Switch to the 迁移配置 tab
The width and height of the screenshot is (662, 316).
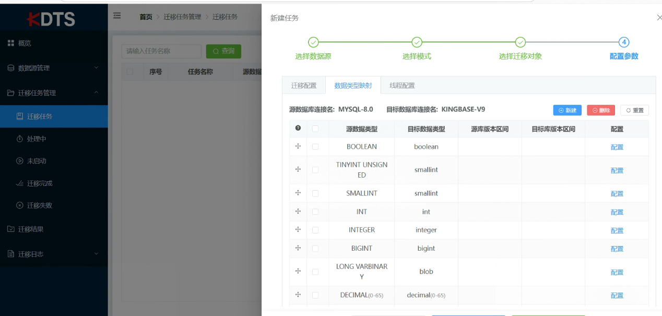pos(304,86)
